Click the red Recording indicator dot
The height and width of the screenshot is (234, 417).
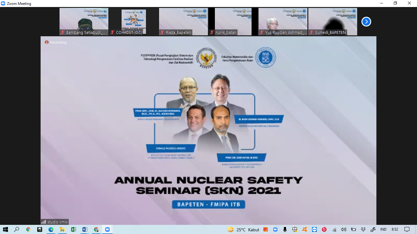47,42
